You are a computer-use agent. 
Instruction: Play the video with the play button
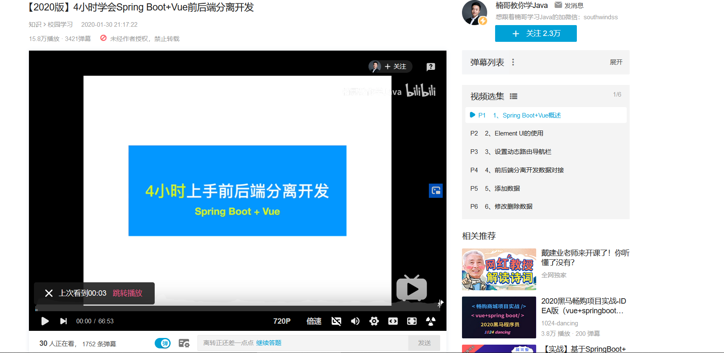click(x=45, y=321)
